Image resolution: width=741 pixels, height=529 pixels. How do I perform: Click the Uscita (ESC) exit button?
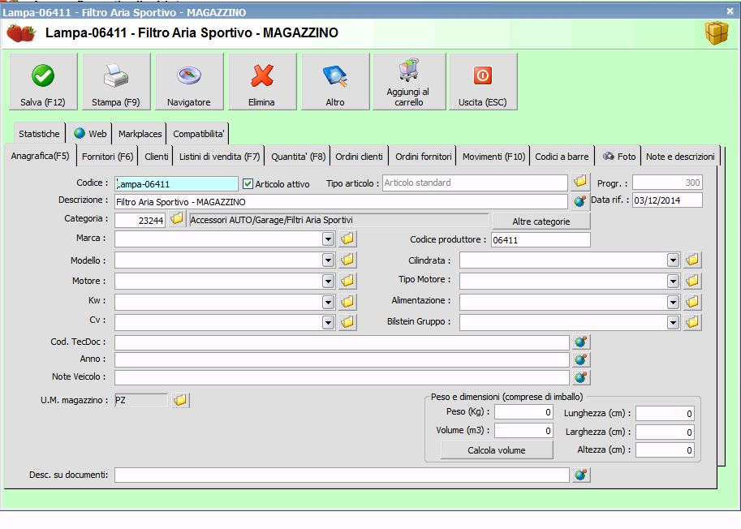pyautogui.click(x=482, y=82)
